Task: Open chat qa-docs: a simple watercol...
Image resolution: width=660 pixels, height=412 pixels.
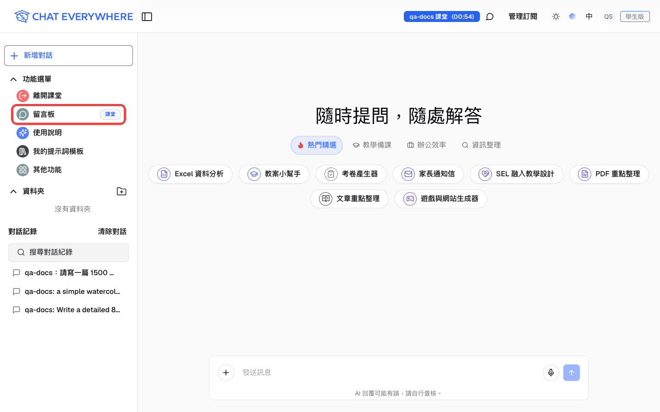Action: (x=68, y=292)
